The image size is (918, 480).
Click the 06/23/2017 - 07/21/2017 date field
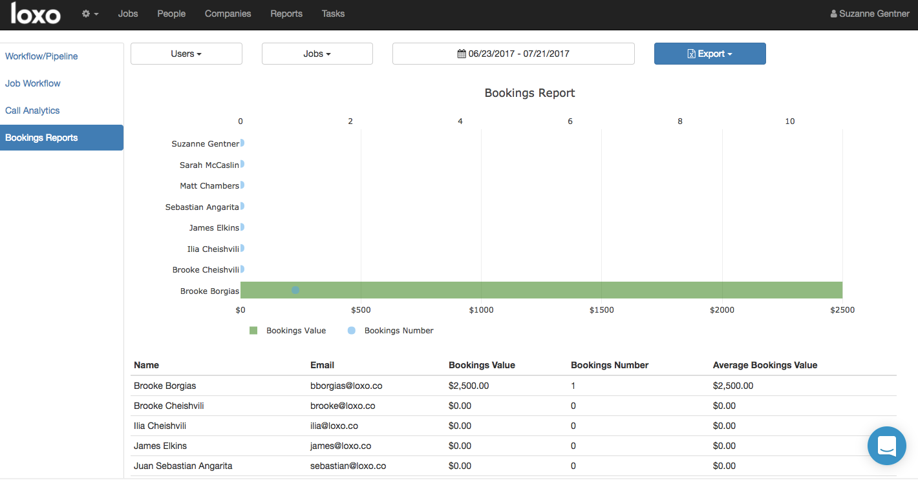[x=513, y=54]
